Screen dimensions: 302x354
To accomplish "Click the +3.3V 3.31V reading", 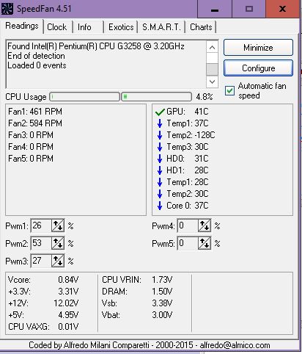I will [x=43, y=292].
